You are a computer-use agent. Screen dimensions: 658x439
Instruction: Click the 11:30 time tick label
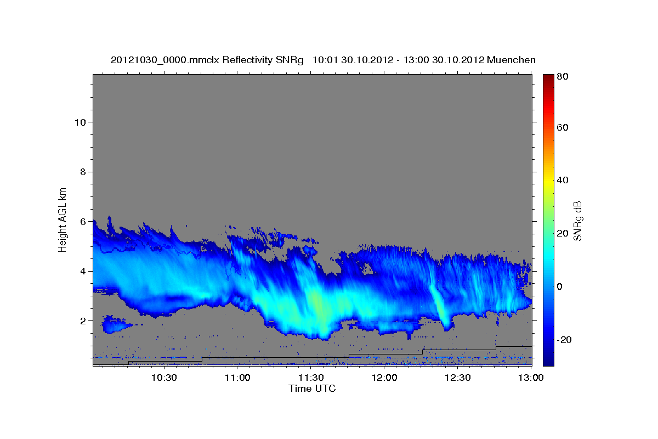[311, 378]
